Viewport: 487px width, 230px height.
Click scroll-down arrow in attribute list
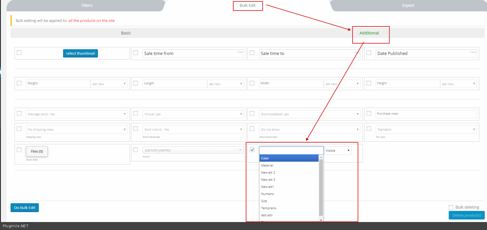(321, 220)
